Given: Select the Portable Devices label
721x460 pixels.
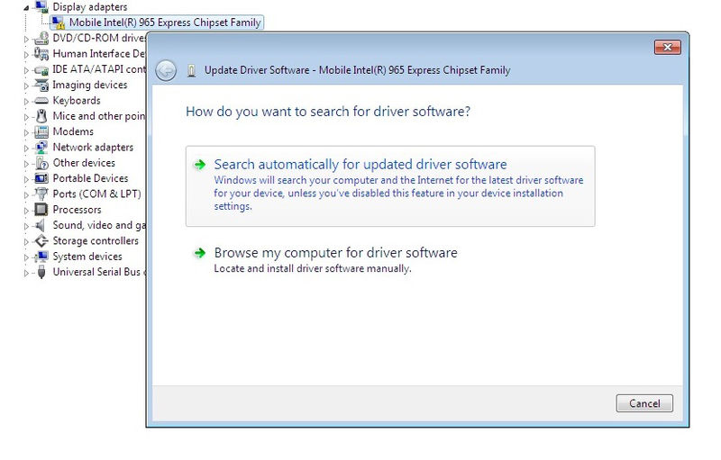Looking at the screenshot, I should pyautogui.click(x=90, y=178).
